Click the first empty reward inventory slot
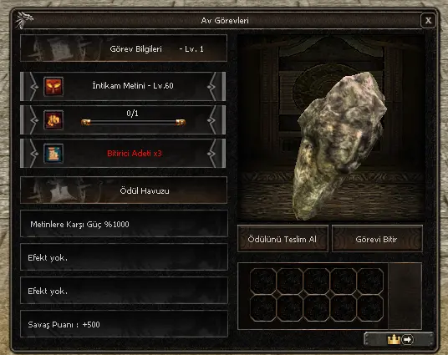Screen dimensions: 448x355 click(x=262, y=281)
